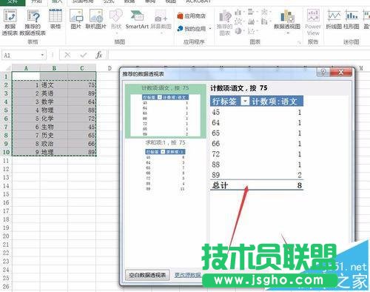
Task: Click cell containing 语文
Action: coord(54,85)
